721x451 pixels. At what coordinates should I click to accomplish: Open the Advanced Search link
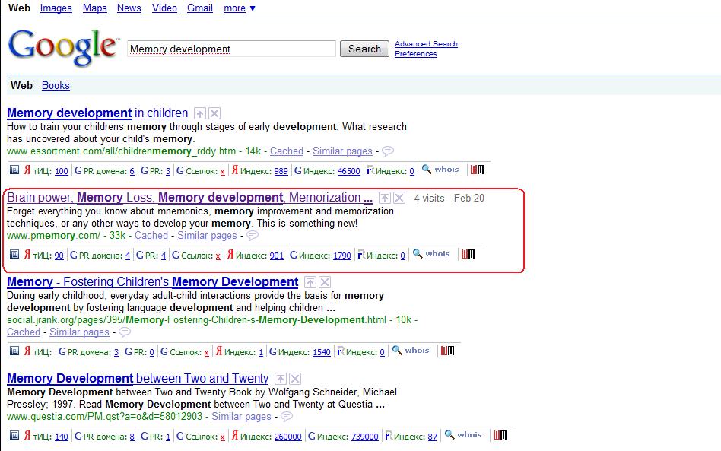[426, 43]
